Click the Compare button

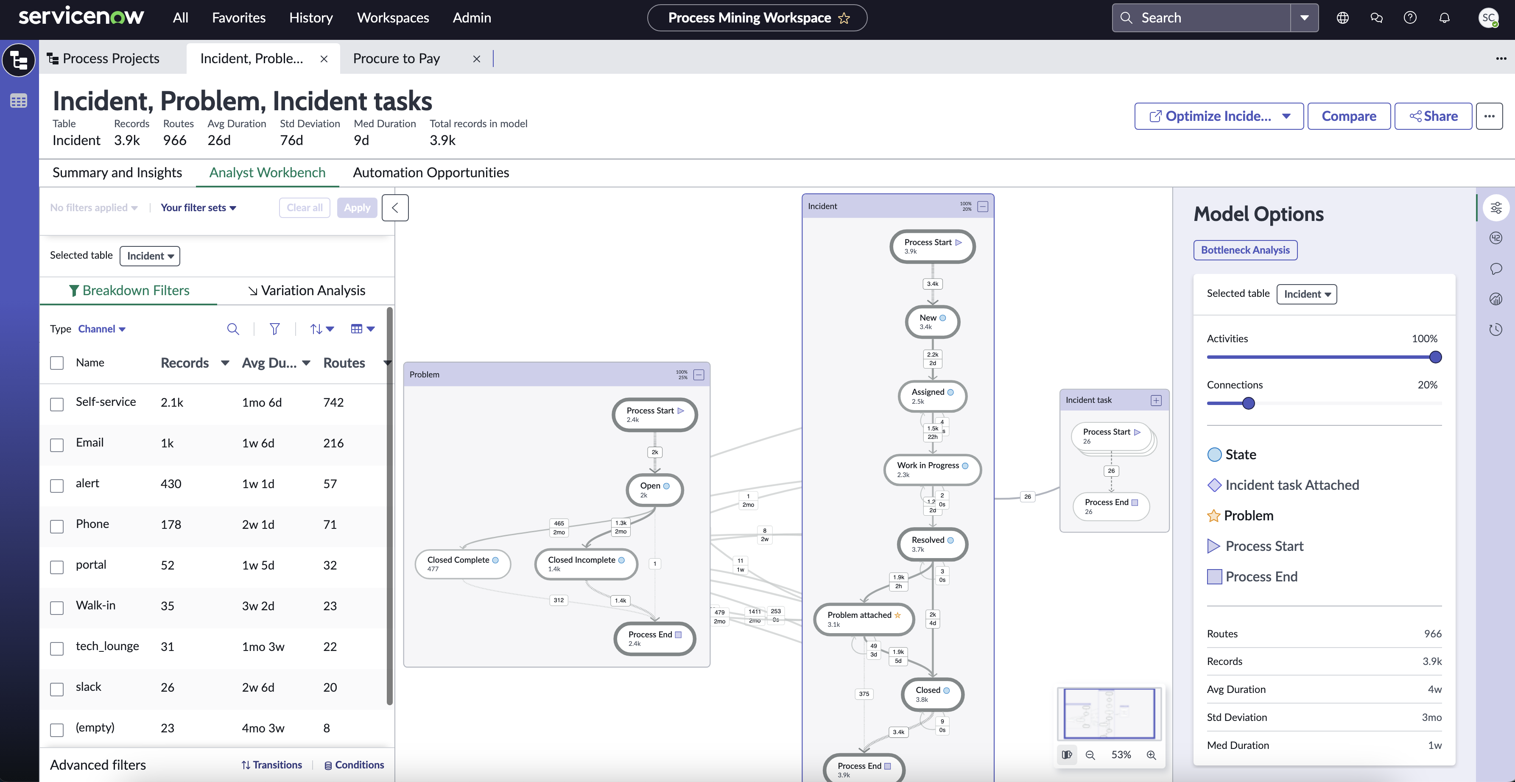[x=1349, y=116]
